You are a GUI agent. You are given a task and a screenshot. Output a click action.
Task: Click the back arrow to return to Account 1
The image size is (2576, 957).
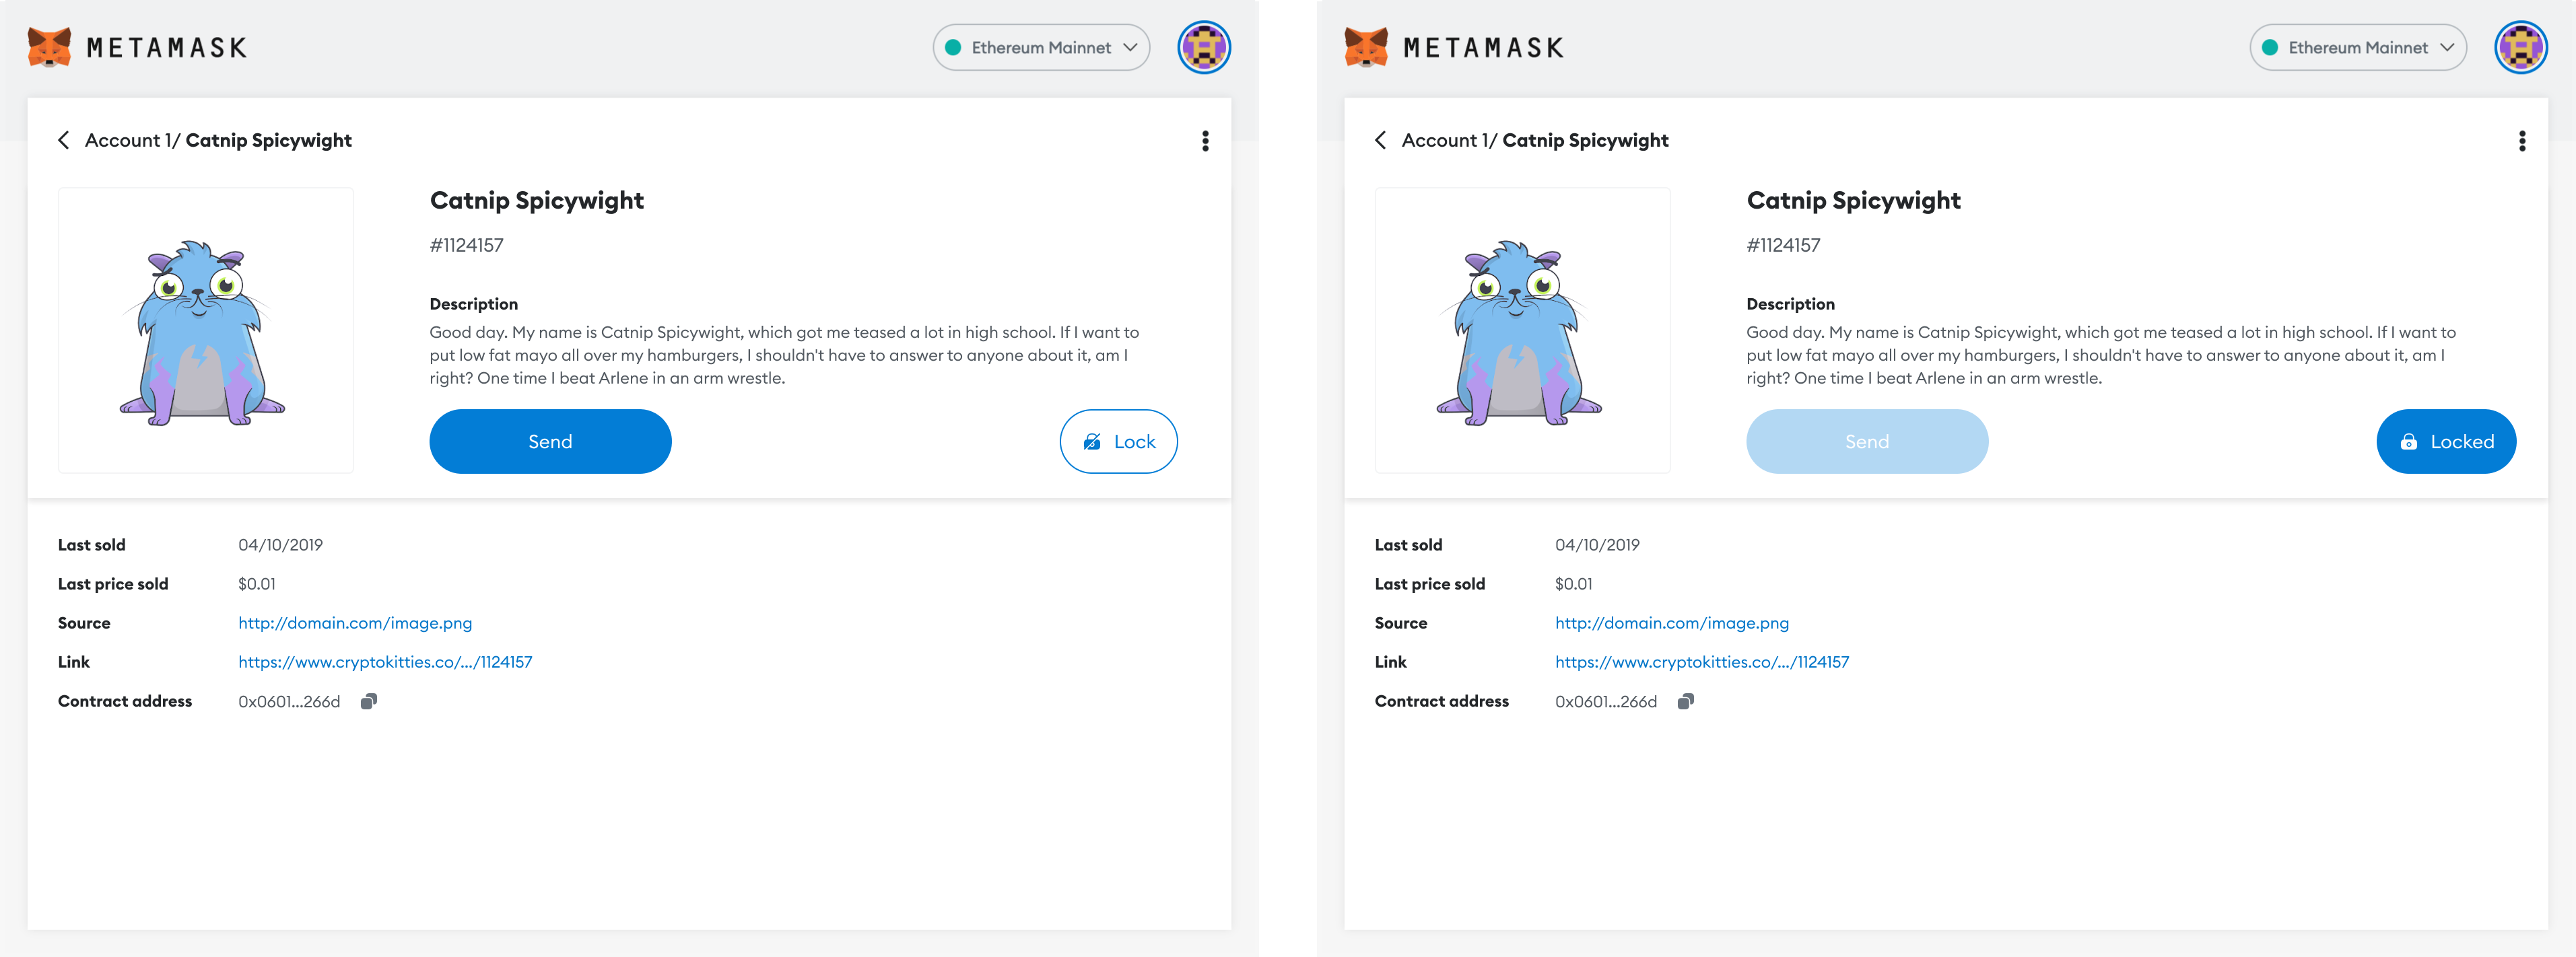click(63, 140)
